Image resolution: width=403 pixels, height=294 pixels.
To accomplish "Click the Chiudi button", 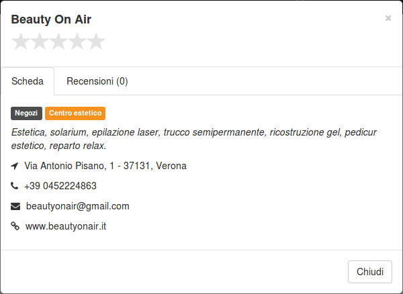I will (370, 272).
